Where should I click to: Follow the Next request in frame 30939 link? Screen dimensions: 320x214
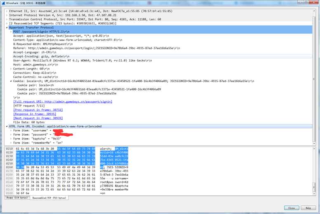[x=38, y=118]
